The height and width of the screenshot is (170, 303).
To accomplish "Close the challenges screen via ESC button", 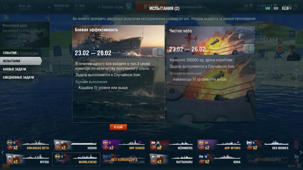I will 287,8.
